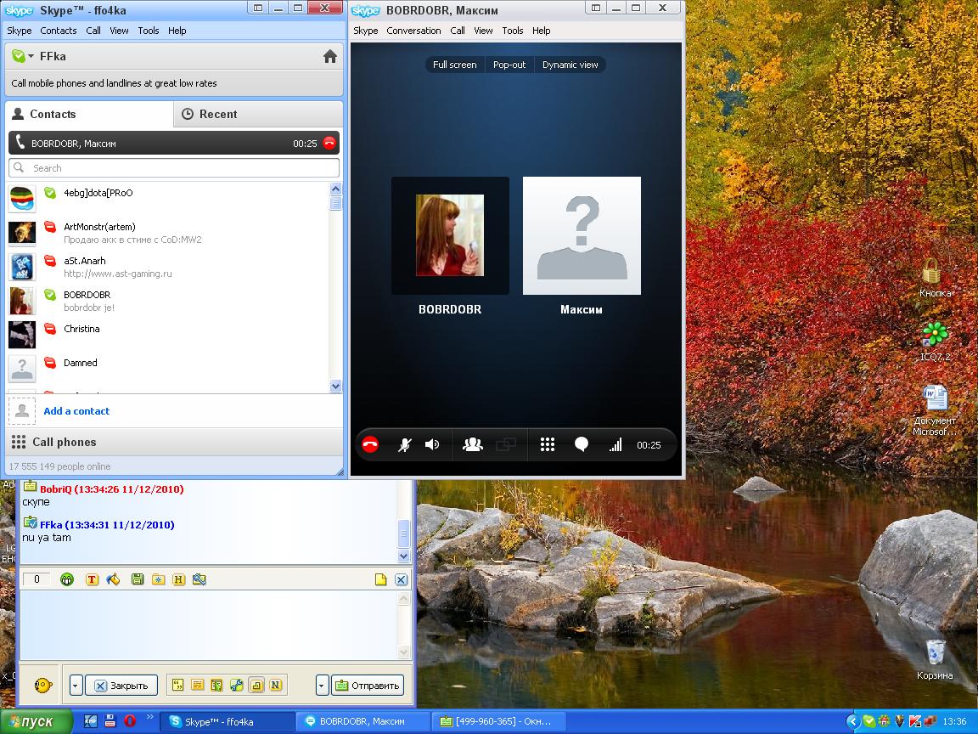The width and height of the screenshot is (978, 734).
Task: Open dropdown arrow next to Отправить
Action: pos(322,685)
